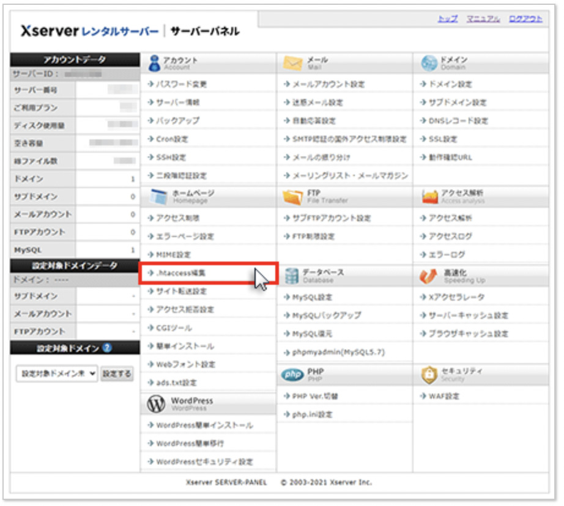
Task: Open 簡単インストール under Homepage
Action: [x=185, y=346]
